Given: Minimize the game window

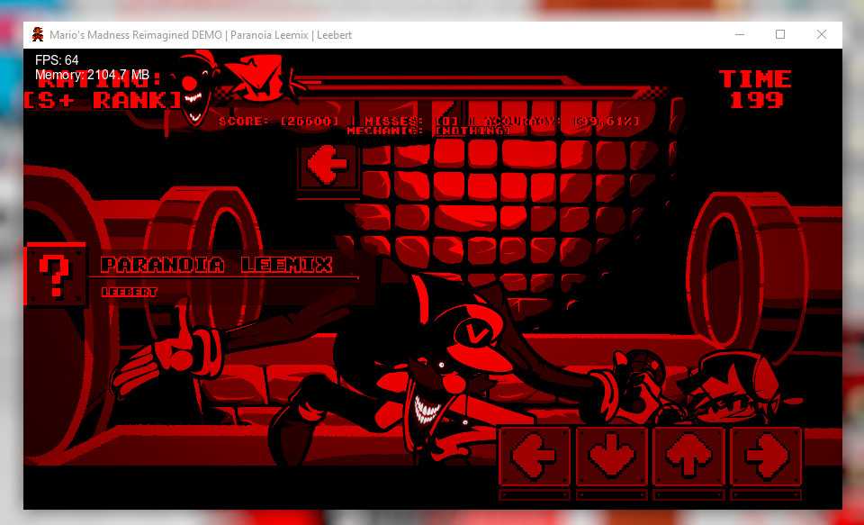Looking at the screenshot, I should (x=740, y=35).
